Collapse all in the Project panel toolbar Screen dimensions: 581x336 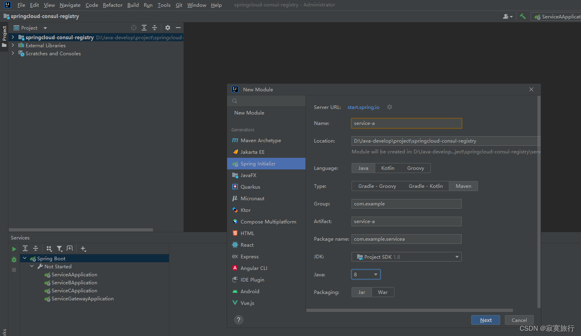(x=155, y=28)
